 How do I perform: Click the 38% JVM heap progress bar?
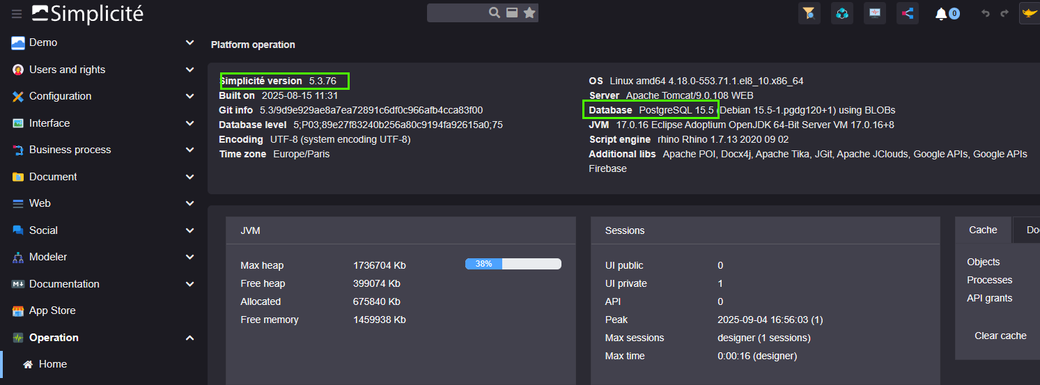tap(513, 264)
